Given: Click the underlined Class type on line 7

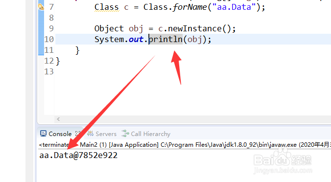Looking at the screenshot, I should click(x=106, y=7).
